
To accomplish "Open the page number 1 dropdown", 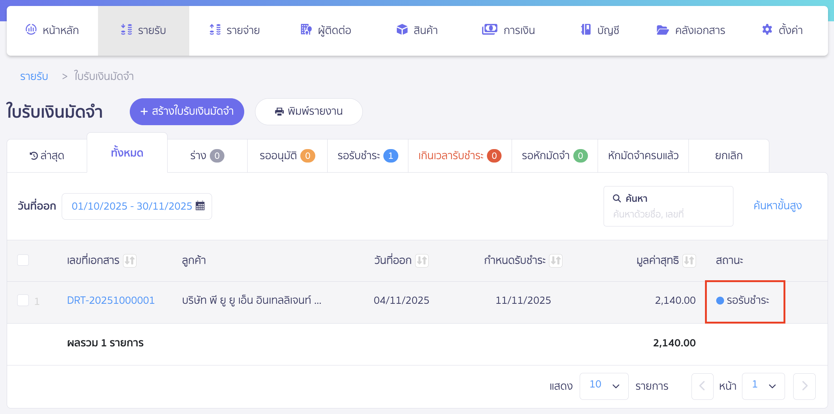I will pos(763,386).
